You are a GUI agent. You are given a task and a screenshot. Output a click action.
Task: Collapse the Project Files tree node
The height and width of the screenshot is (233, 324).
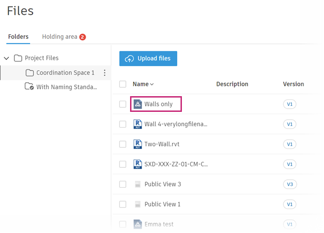(x=6, y=58)
